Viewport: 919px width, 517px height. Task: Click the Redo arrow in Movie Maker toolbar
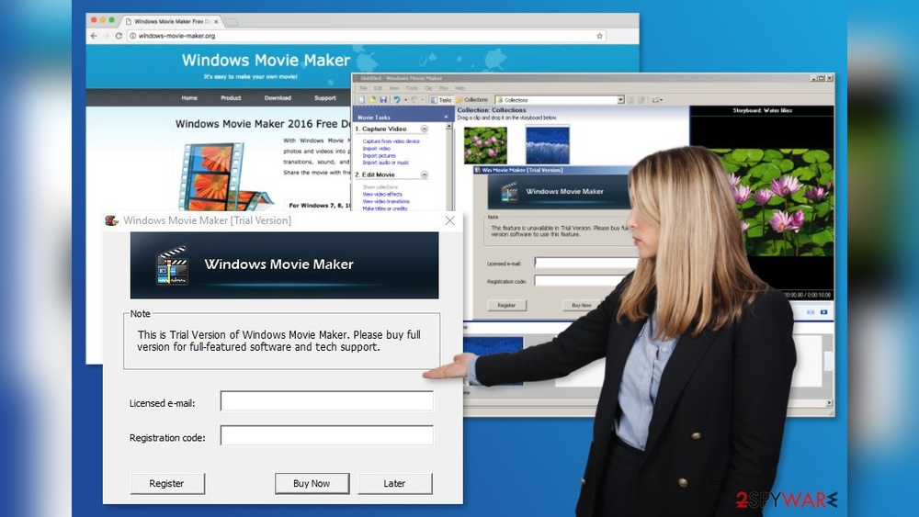click(x=414, y=100)
